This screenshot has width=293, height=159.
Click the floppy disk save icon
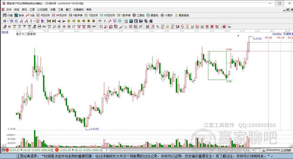141,21
